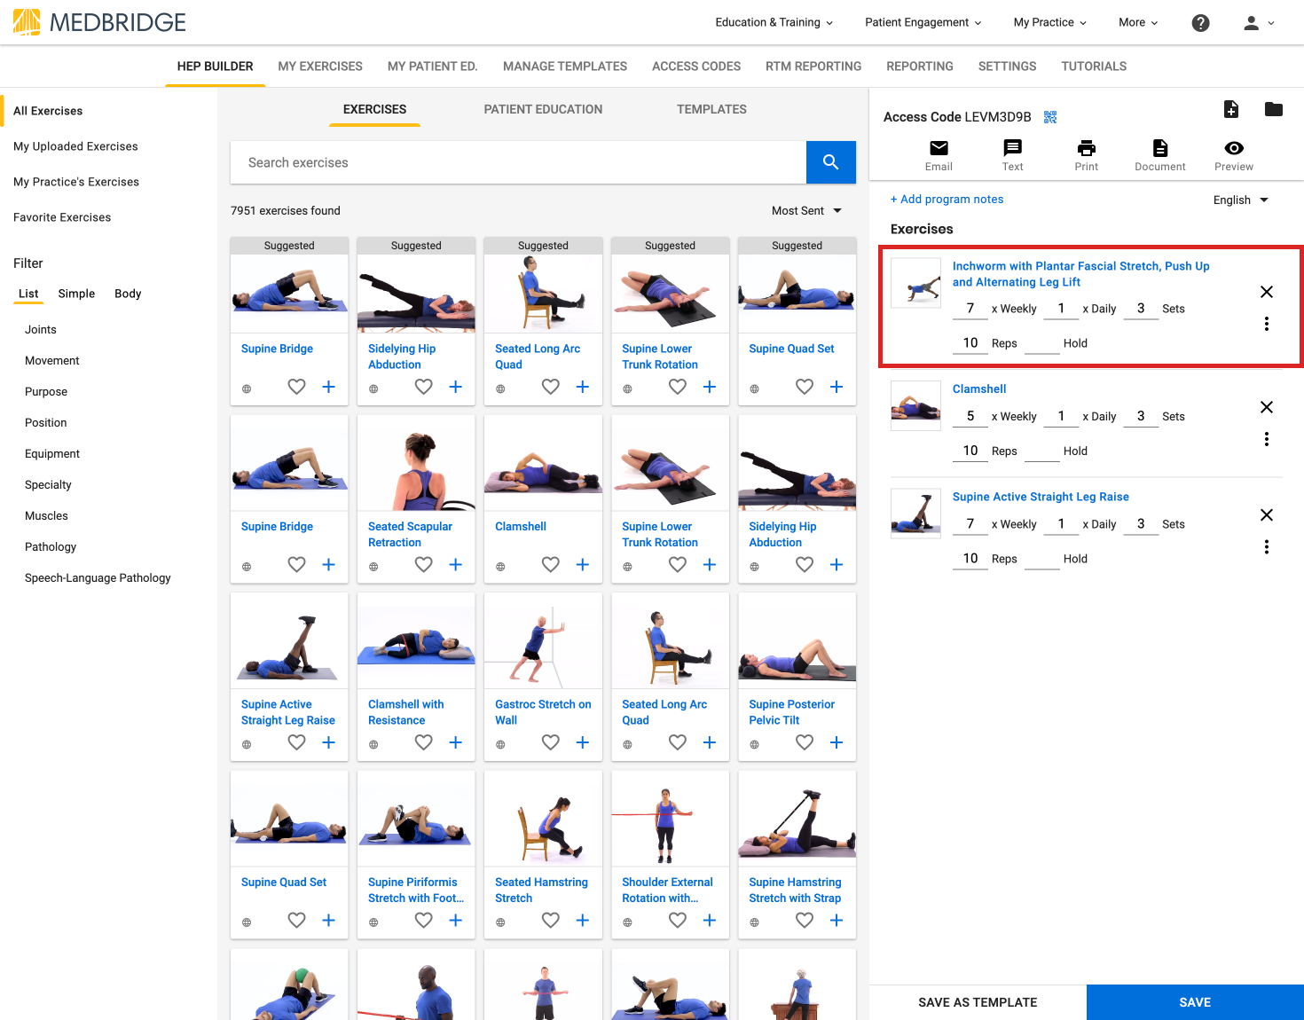
Task: Click globe icon on Gastroc Stretch on Wall card
Action: [500, 744]
